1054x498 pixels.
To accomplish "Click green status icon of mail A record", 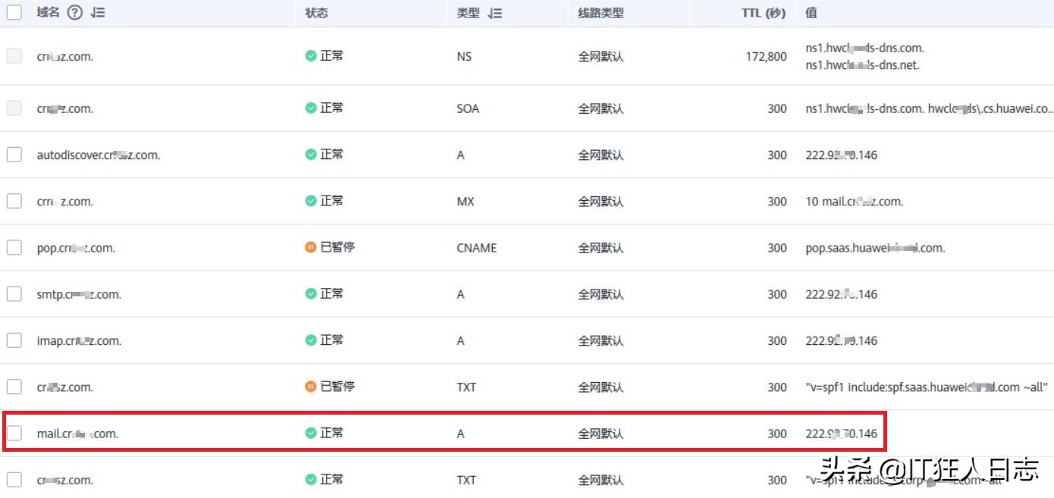I will pyautogui.click(x=311, y=433).
